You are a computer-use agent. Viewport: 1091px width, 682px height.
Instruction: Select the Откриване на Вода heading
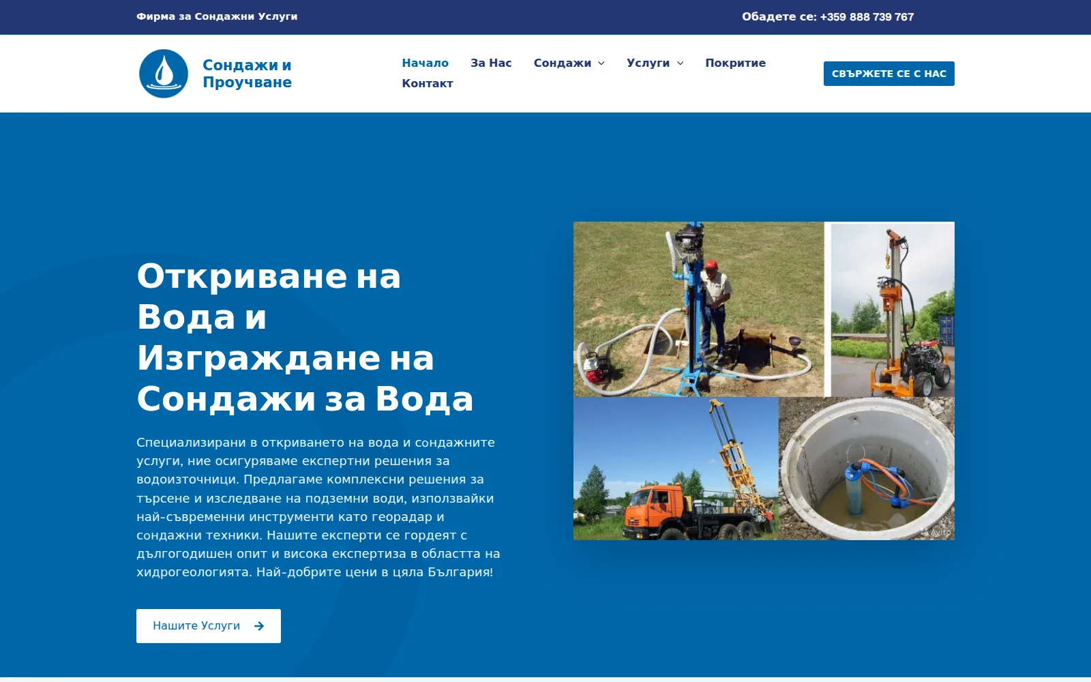point(305,337)
